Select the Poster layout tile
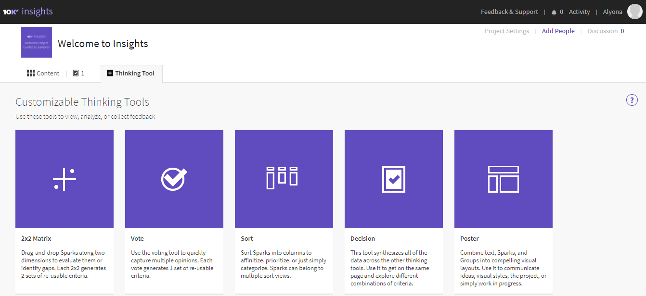646x296 pixels. 504,179
